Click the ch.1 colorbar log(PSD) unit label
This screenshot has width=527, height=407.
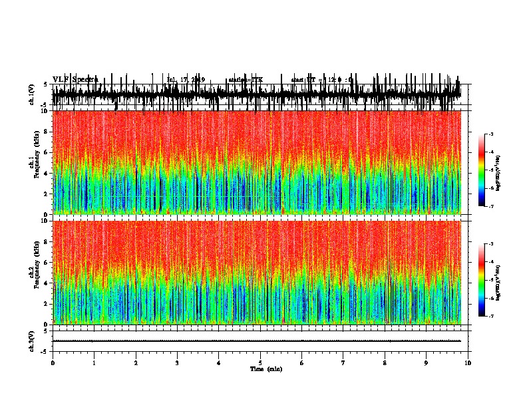pyautogui.click(x=498, y=173)
